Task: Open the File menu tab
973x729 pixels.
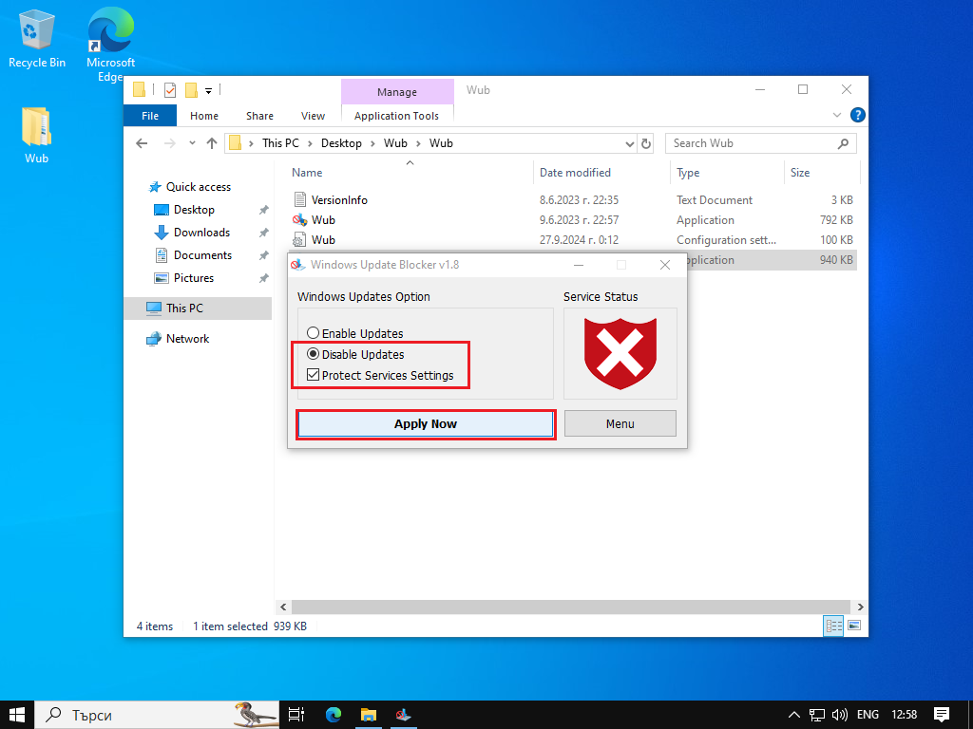Action: tap(150, 116)
